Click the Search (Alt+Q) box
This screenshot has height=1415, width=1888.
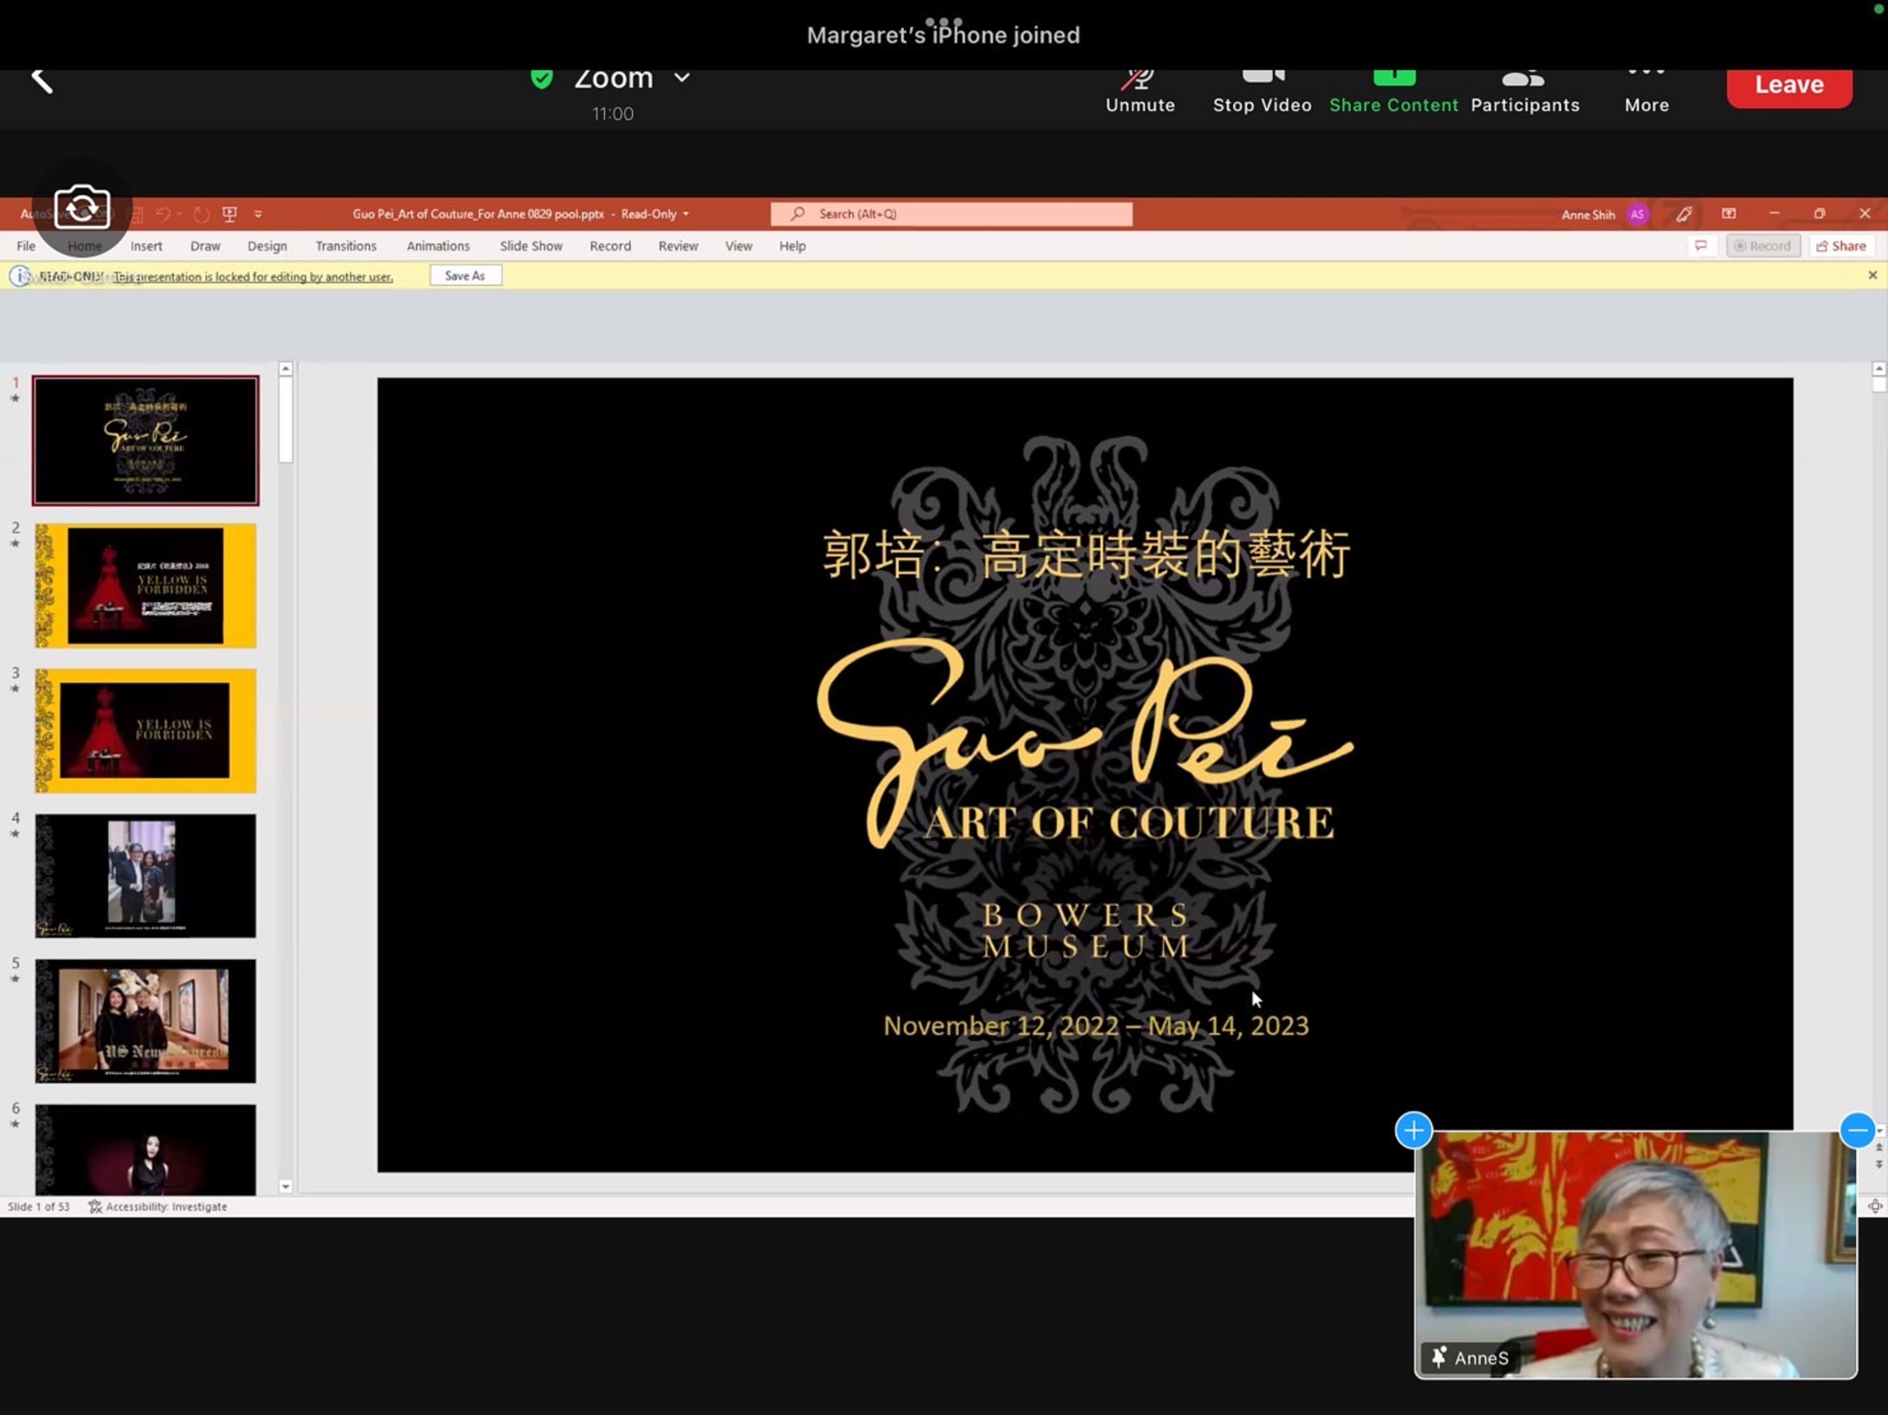click(x=952, y=214)
